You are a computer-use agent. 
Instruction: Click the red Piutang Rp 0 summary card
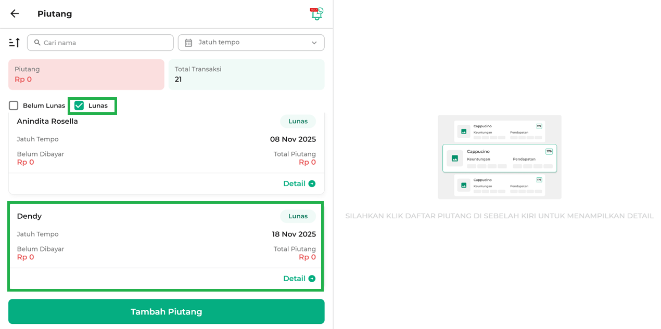click(86, 74)
